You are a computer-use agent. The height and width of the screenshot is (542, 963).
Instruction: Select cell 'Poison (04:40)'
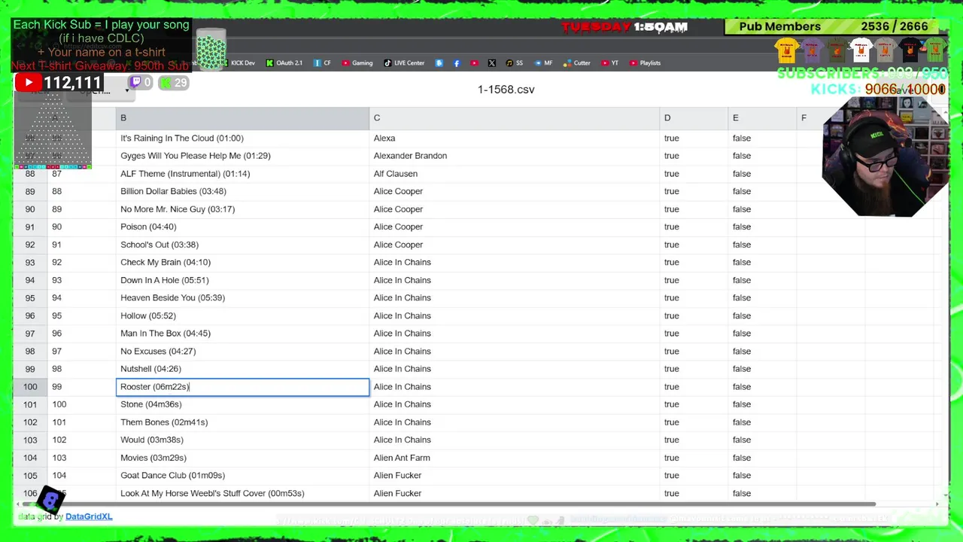point(242,227)
